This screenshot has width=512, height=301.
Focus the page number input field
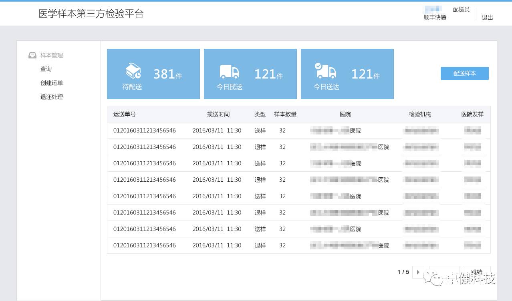444,272
